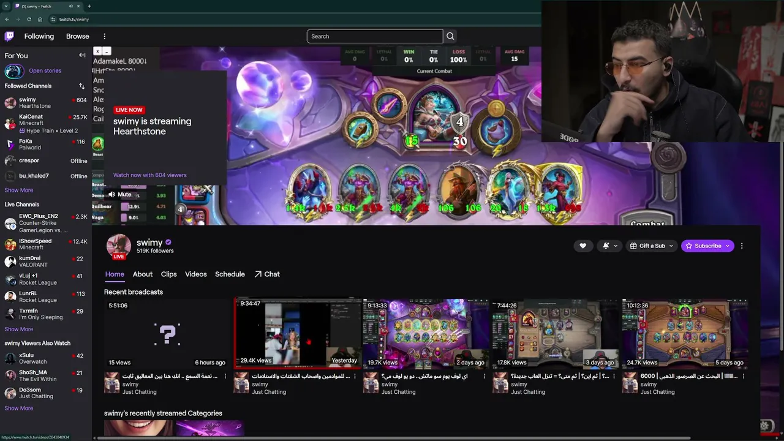Open the 5:51:06 broadcast thumbnail

coord(167,334)
